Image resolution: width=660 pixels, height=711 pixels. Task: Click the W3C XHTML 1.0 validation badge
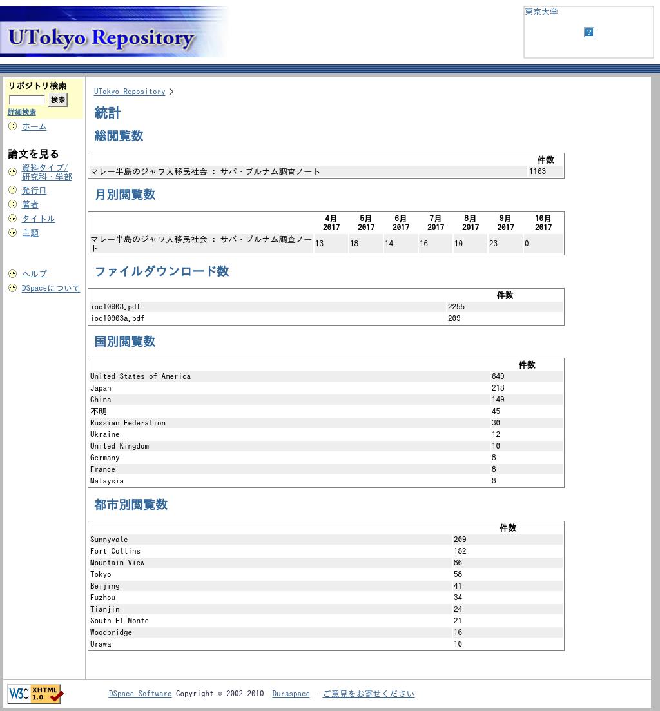(35, 694)
